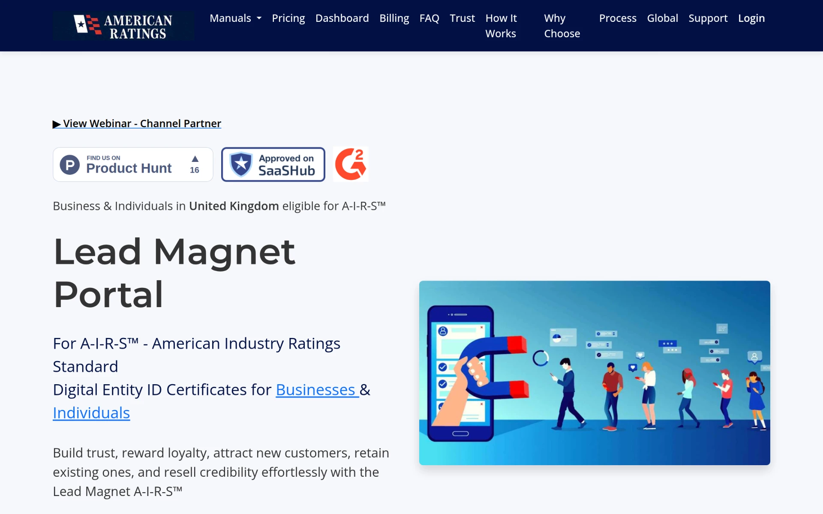Open the Global nav item
Viewport: 823px width, 514px height.
click(662, 18)
